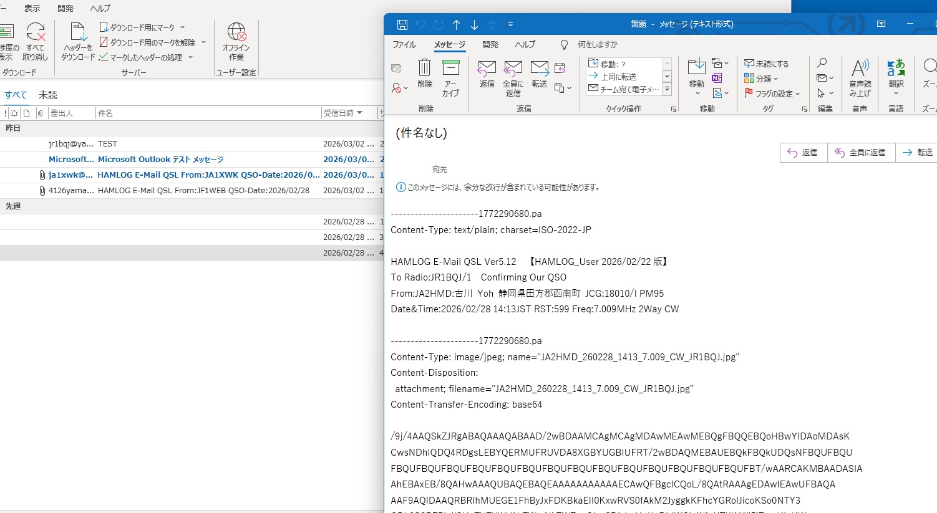
Task: Expand ダウンロード用にマーク dropdown
Action: click(182, 27)
